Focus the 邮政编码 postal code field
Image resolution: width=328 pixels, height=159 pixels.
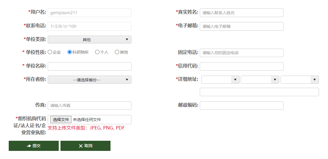click(x=241, y=106)
